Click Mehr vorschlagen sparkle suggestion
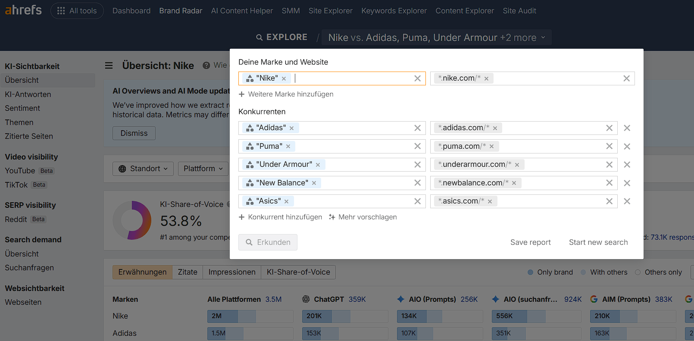The height and width of the screenshot is (341, 694). 363,217
